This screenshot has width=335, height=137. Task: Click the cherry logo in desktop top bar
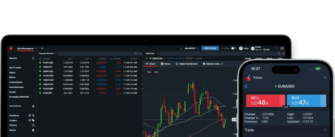tap(11, 48)
